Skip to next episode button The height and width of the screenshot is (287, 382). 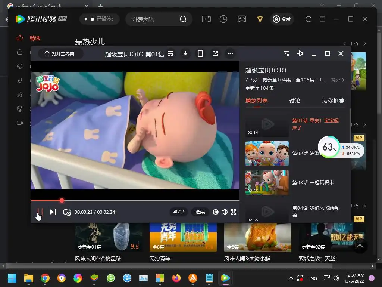tap(53, 212)
